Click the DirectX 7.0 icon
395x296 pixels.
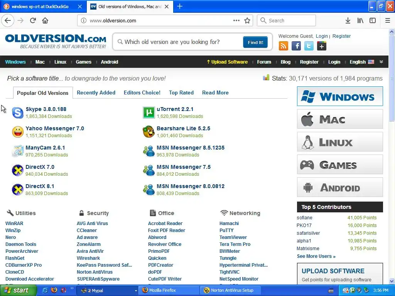(18, 170)
